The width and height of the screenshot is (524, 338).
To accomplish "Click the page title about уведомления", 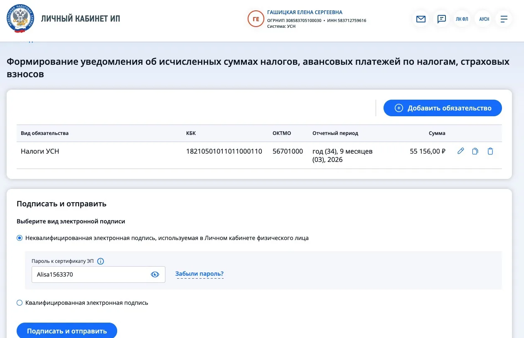I will click(258, 68).
